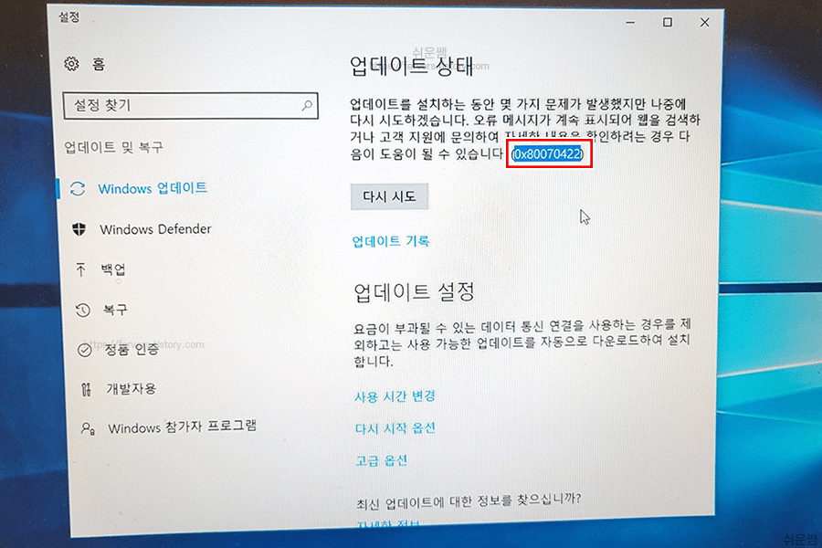Click the 업데이트 및 복구 section label
The image size is (822, 548).
pos(114,147)
